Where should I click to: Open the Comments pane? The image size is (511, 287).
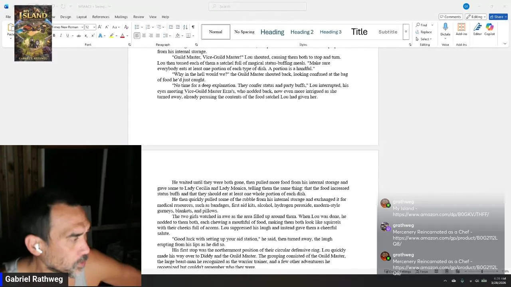pos(450,17)
